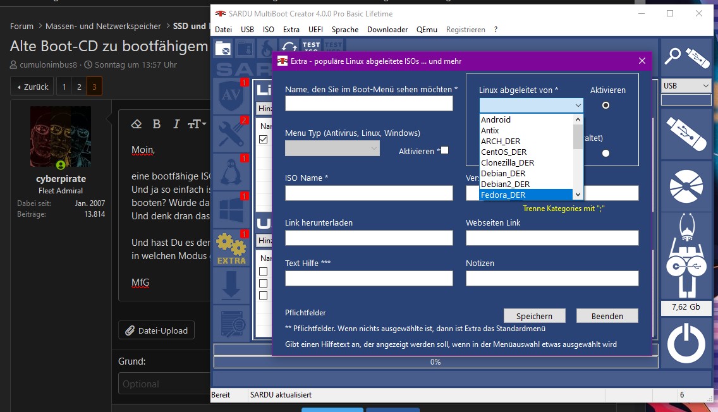
Task: Click the Notizen input field
Action: pyautogui.click(x=552, y=278)
